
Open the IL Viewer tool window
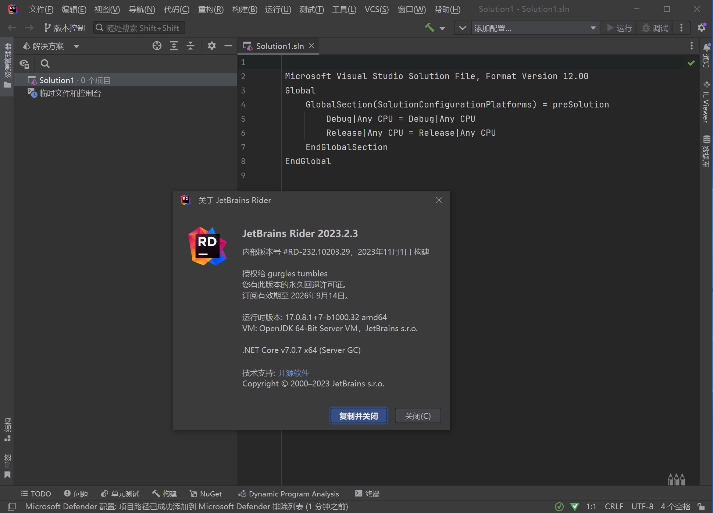pyautogui.click(x=706, y=102)
